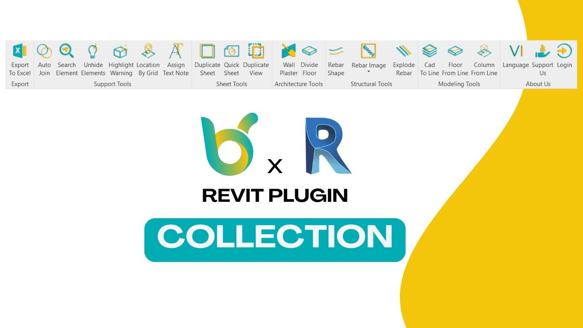Launch the Highlight Warning tool
This screenshot has width=583, height=328.
pos(121,59)
